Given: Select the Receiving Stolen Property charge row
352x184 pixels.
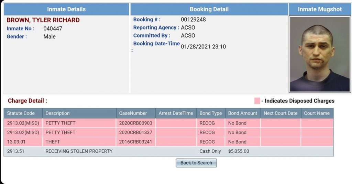Looking at the screenshot, I should pos(168,151).
